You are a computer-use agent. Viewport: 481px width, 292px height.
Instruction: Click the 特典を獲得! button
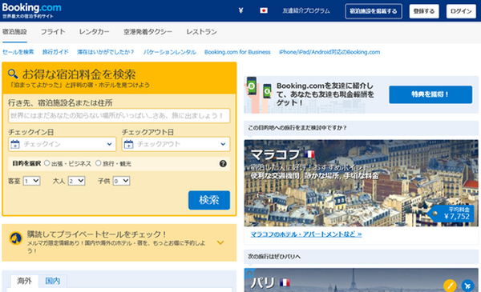pos(430,94)
